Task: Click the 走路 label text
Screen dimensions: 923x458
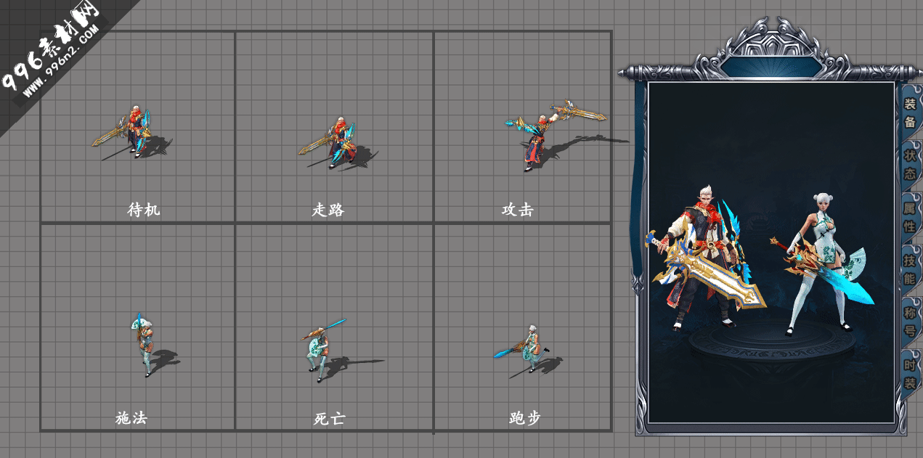Action: pyautogui.click(x=328, y=210)
